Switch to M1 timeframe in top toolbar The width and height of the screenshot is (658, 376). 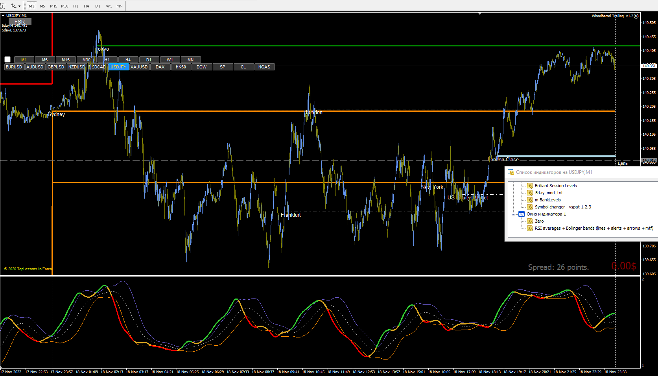tap(31, 6)
